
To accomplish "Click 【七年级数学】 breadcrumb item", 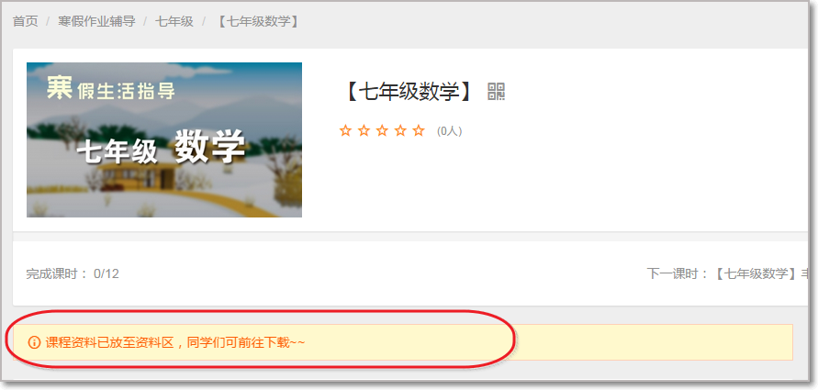I will (x=258, y=21).
